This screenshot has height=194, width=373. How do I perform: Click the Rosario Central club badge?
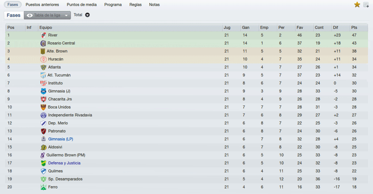point(43,44)
